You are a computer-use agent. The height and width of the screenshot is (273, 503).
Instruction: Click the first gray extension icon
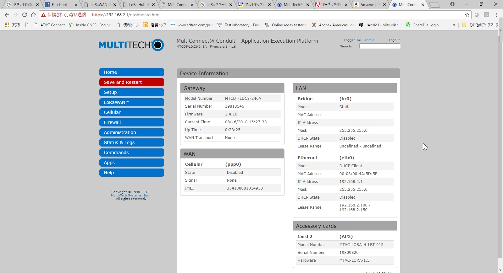click(x=477, y=15)
